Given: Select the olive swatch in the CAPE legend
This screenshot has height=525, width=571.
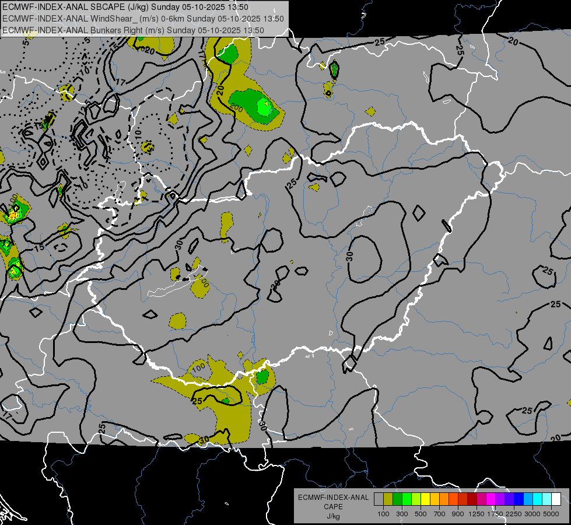Looking at the screenshot, I should coord(388,499).
